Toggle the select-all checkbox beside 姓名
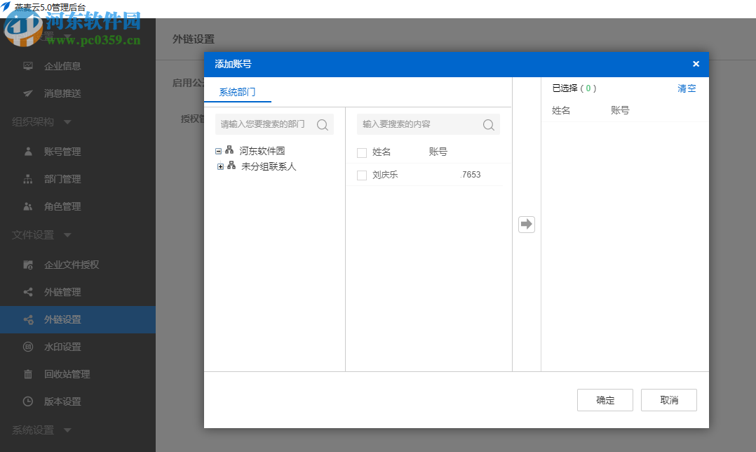This screenshot has height=452, width=756. pyautogui.click(x=362, y=152)
